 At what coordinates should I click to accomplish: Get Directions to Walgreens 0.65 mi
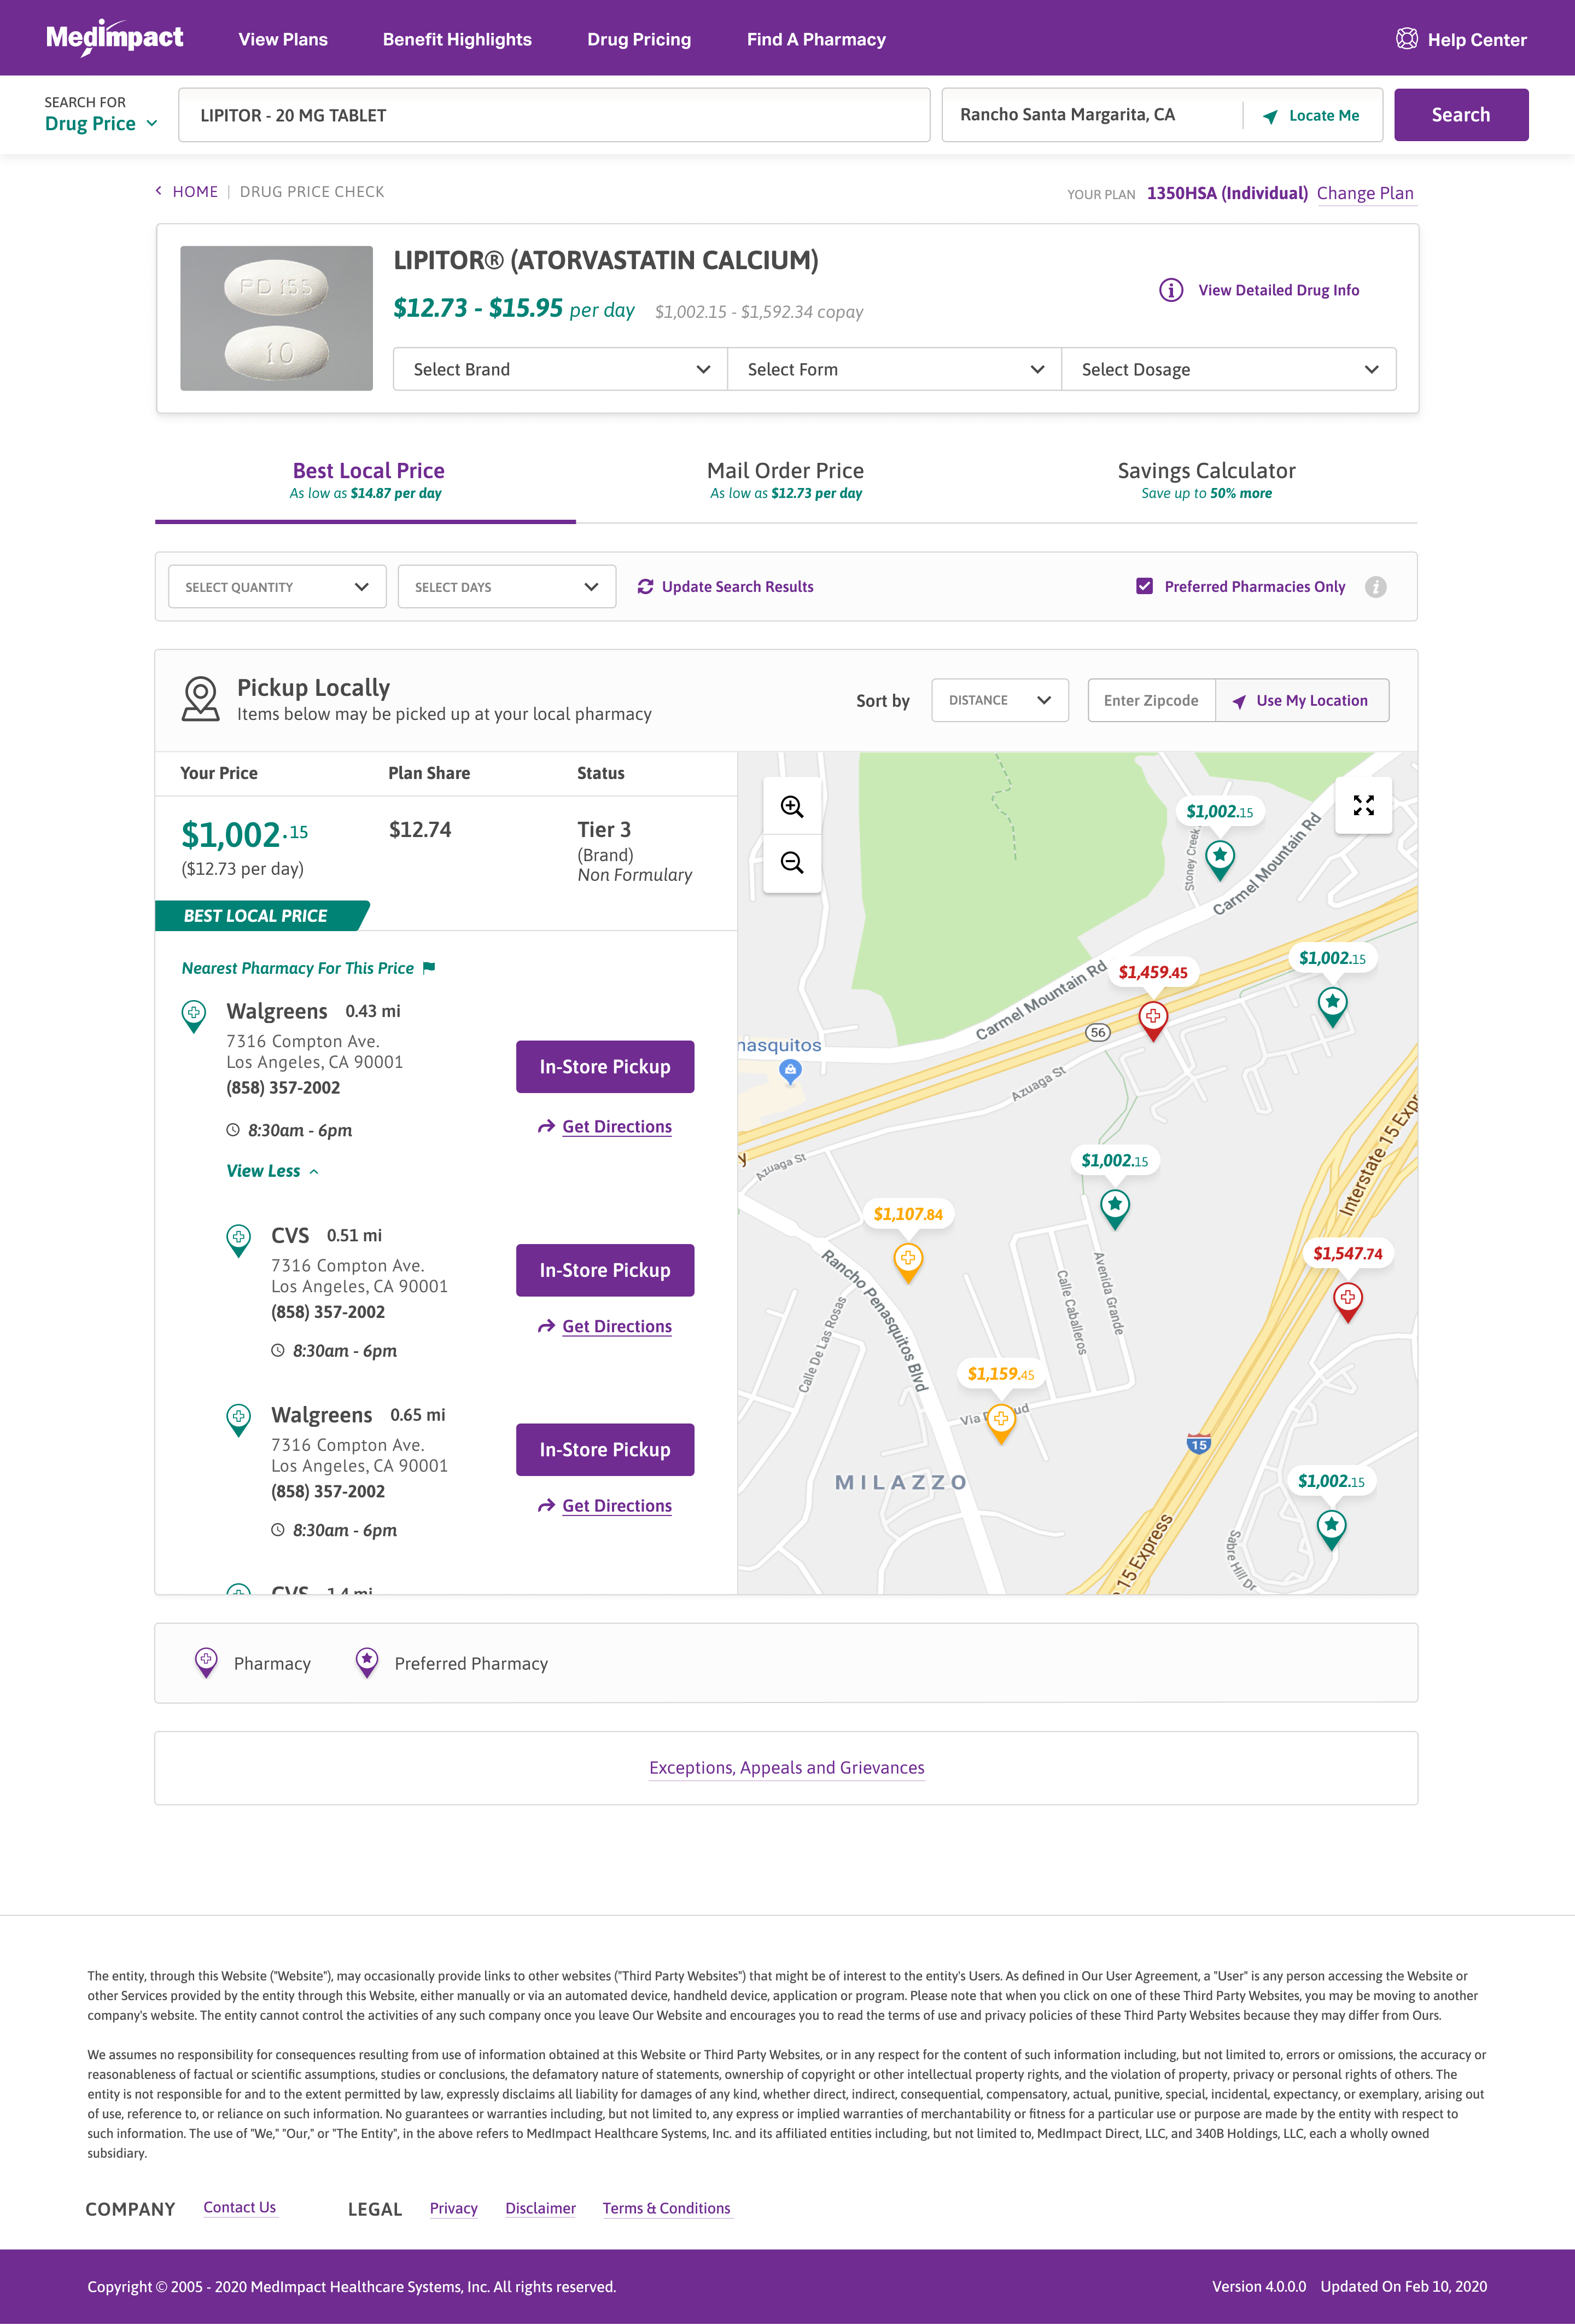[605, 1506]
